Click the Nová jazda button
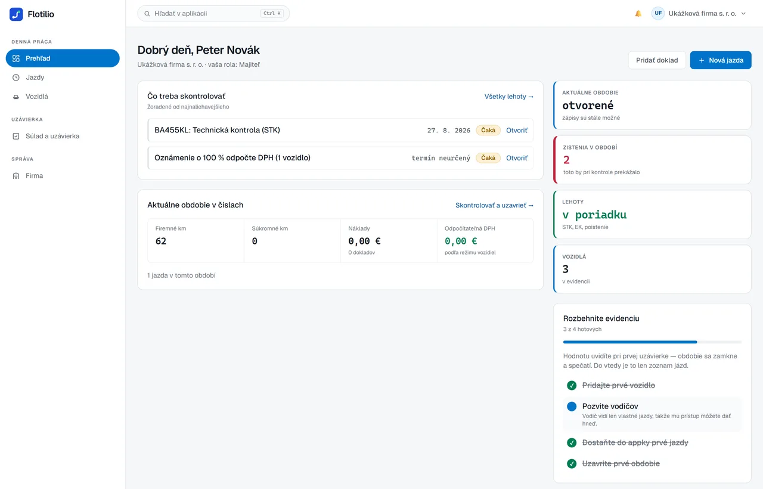This screenshot has width=763, height=489. click(721, 60)
